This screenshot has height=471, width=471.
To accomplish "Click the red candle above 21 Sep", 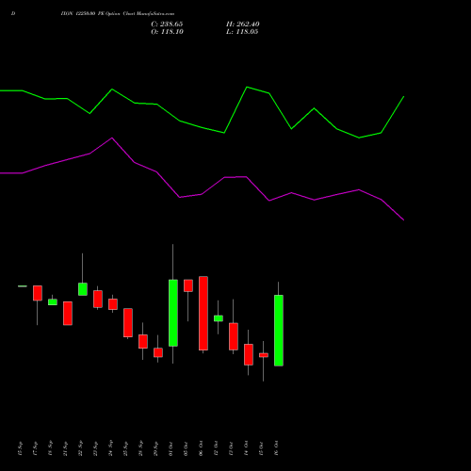I will pos(68,314).
